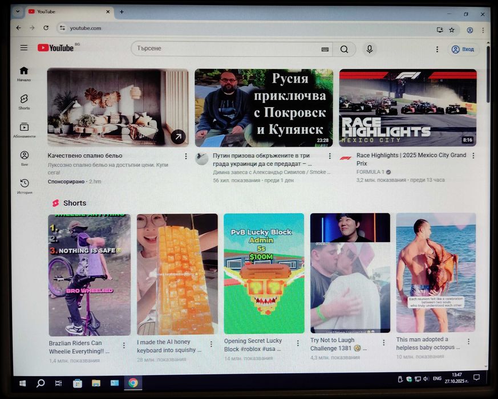498x399 pixels.
Task: Open the external link arrow on ad thumbnail
Action: click(178, 136)
